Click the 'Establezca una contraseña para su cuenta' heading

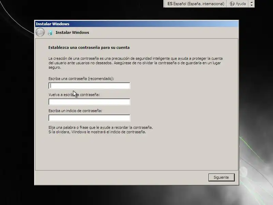coord(89,47)
